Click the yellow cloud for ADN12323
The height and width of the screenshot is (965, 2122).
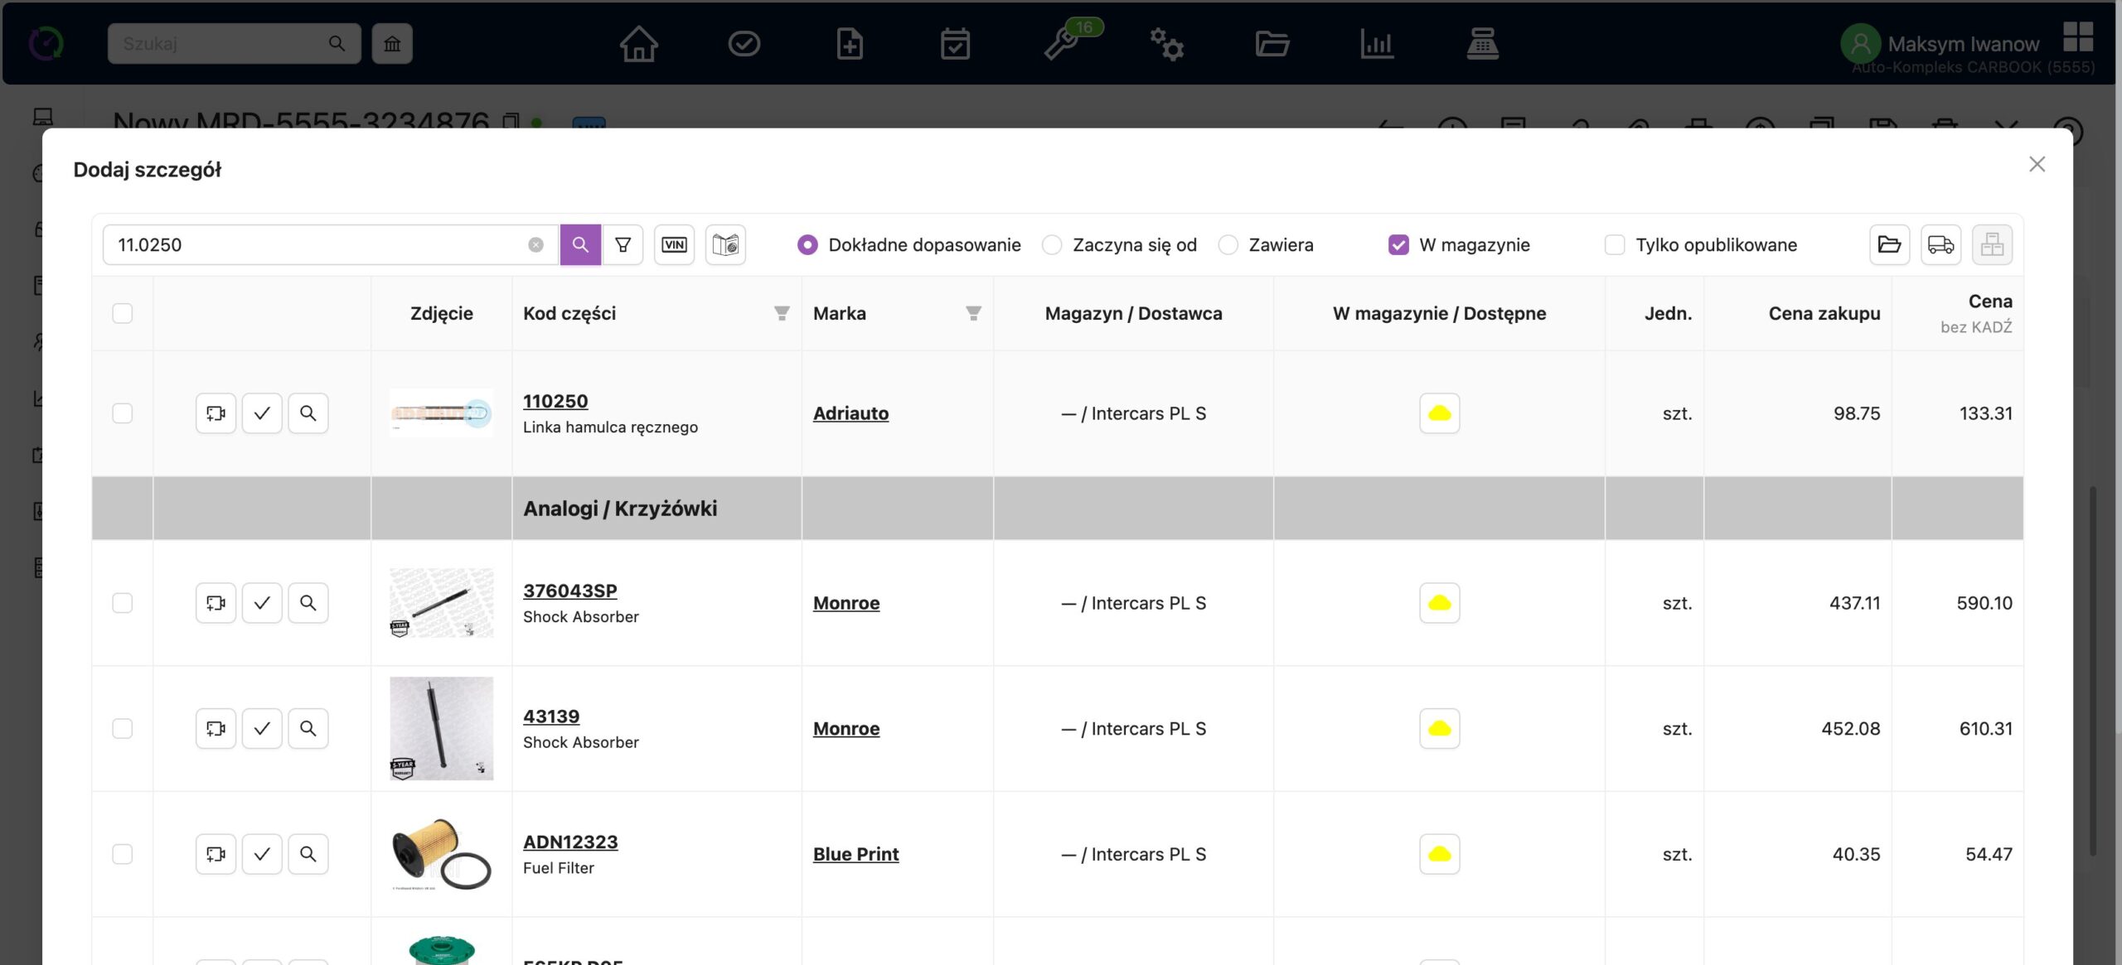(1439, 854)
